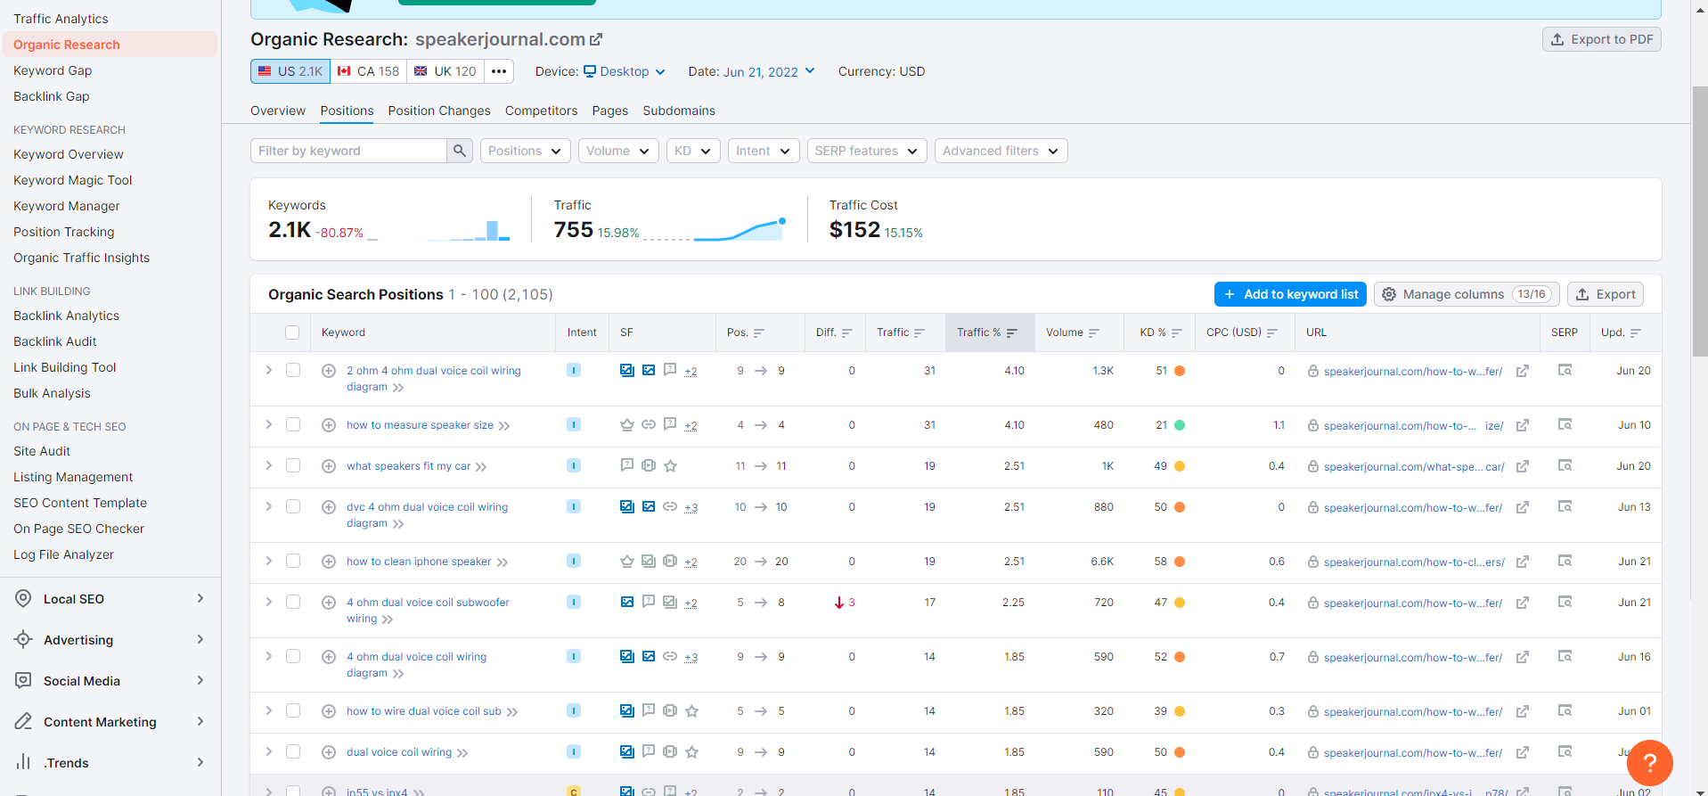The height and width of the screenshot is (796, 1708).
Task: Add 'what speakers fit my car' plus icon
Action: [x=329, y=466]
